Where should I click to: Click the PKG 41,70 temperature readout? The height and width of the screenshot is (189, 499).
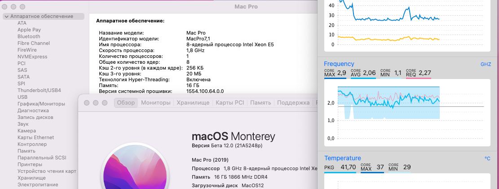coord(340,167)
